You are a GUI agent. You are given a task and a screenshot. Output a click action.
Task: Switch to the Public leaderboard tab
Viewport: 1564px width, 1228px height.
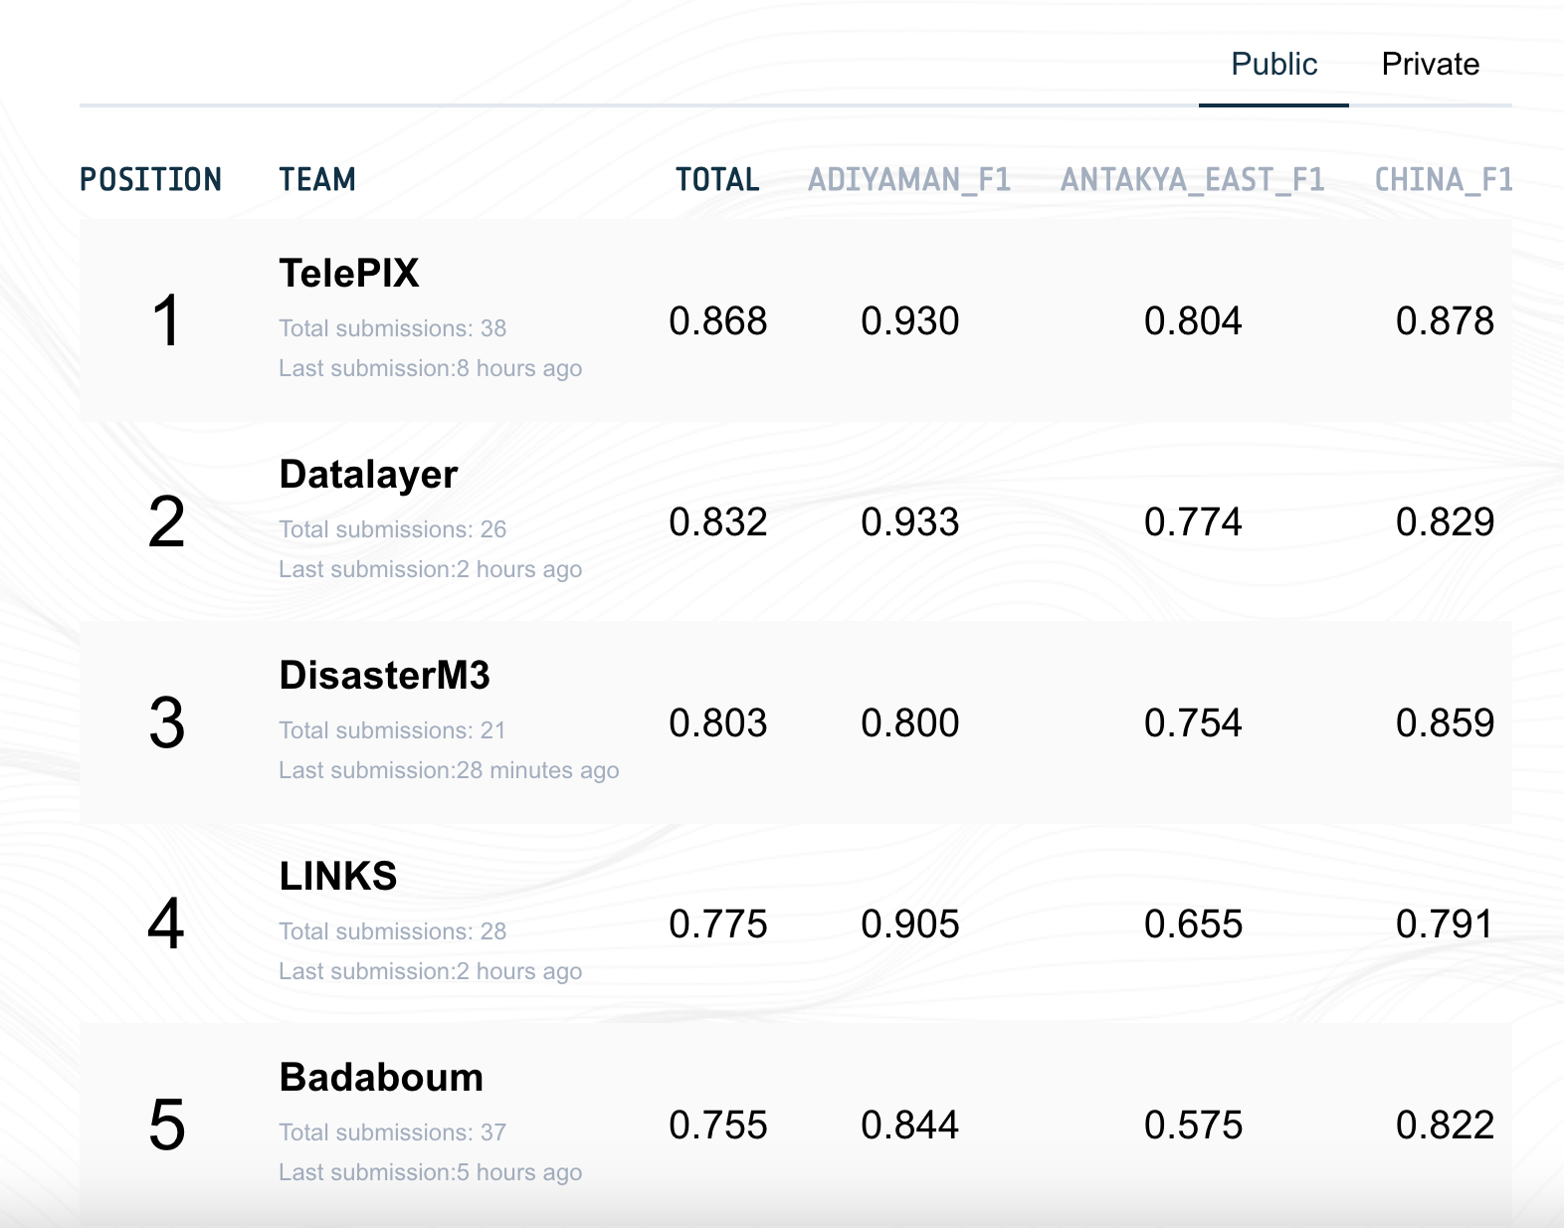click(1273, 65)
